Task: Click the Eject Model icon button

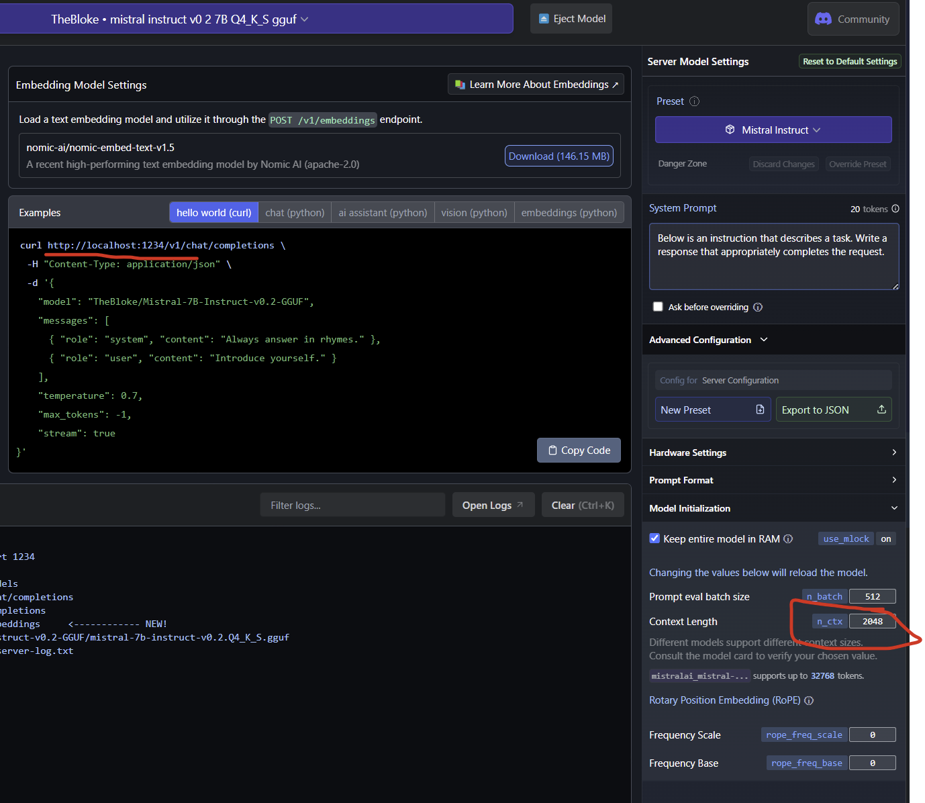Action: tap(544, 19)
